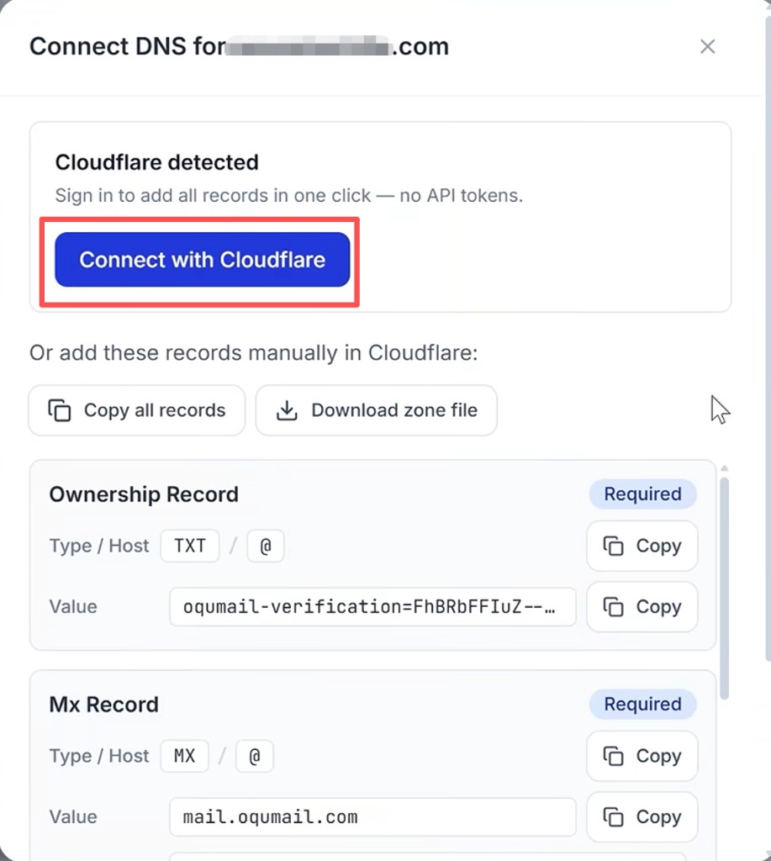Click the Ownership Record heading

point(144,494)
